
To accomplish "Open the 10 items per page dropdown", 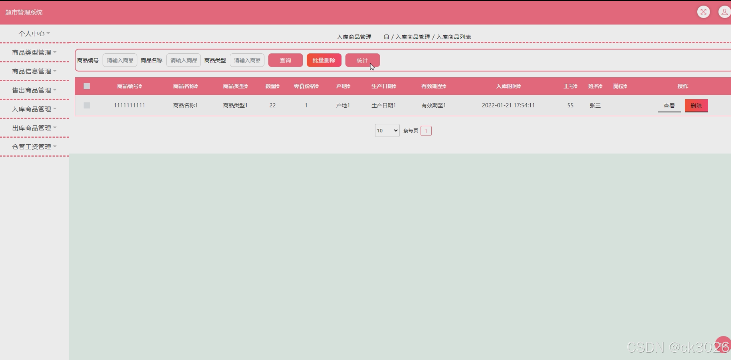I will (387, 131).
